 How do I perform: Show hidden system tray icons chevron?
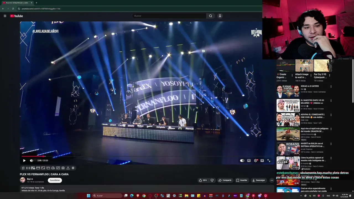pyautogui.click(x=301, y=196)
